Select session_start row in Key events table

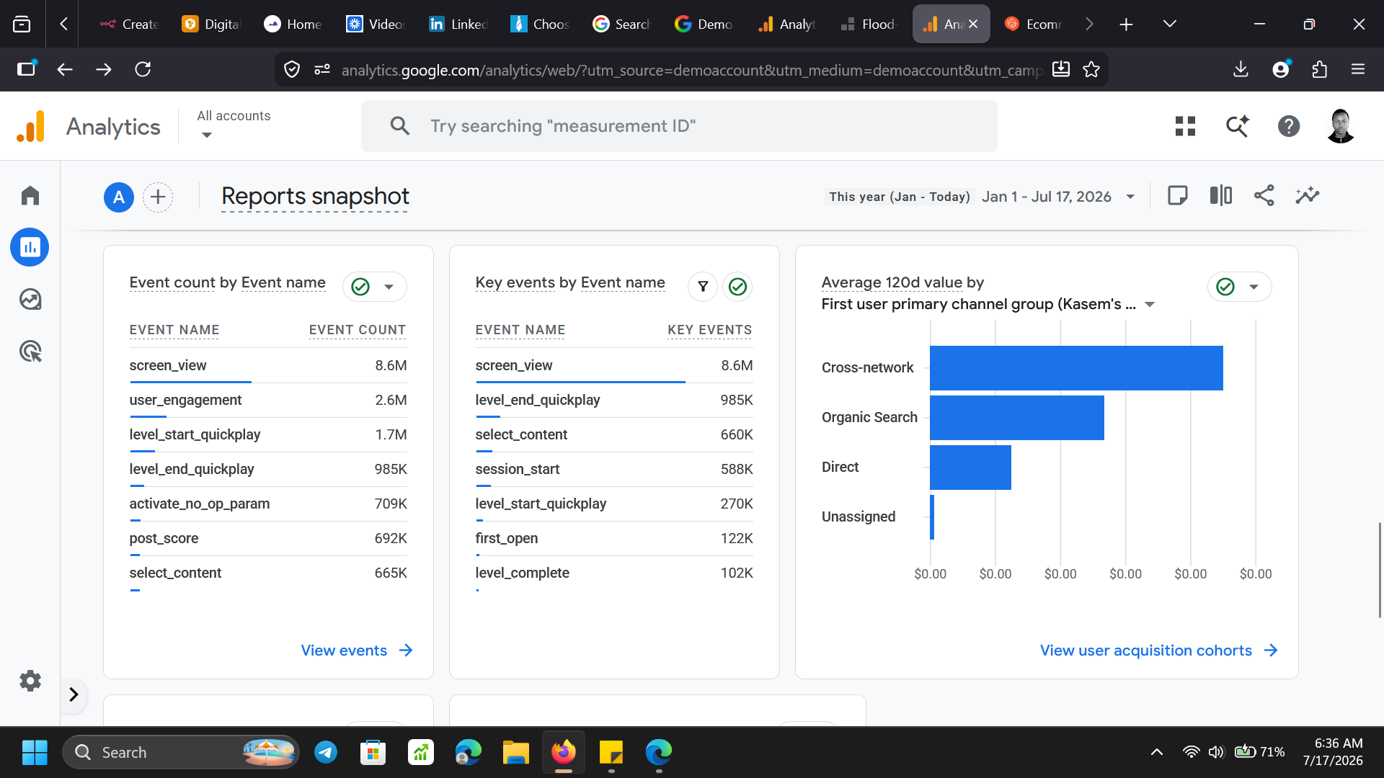point(614,469)
